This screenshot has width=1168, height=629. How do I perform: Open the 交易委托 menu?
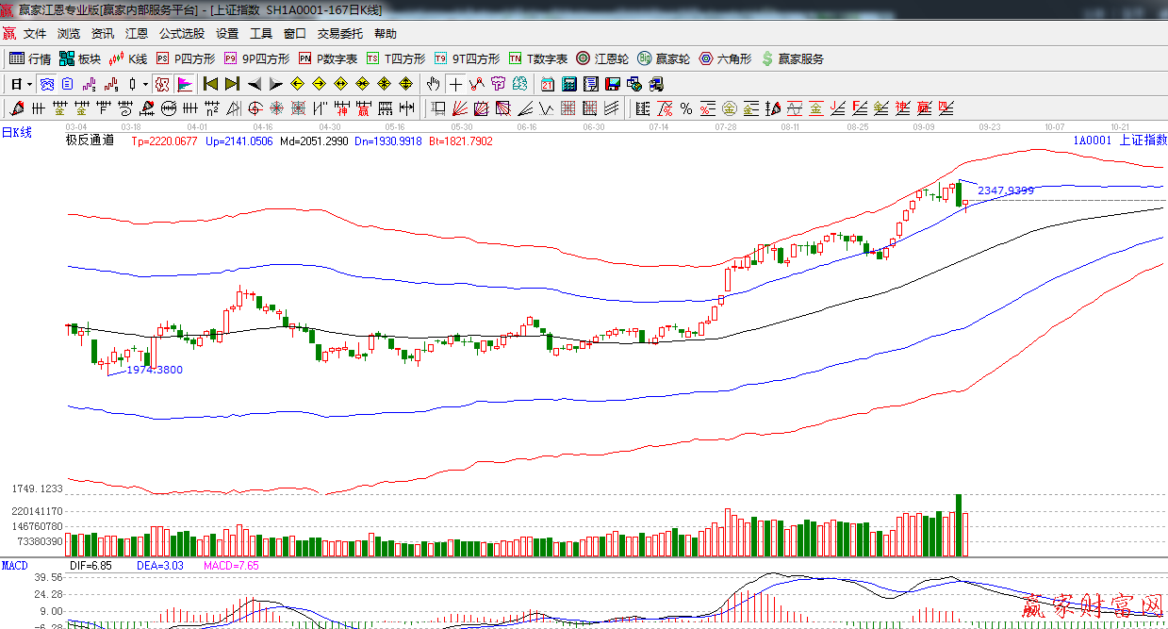339,34
